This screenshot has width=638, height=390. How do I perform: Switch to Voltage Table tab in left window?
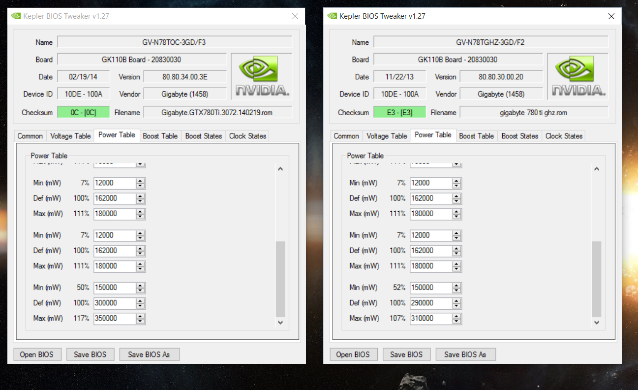click(71, 136)
